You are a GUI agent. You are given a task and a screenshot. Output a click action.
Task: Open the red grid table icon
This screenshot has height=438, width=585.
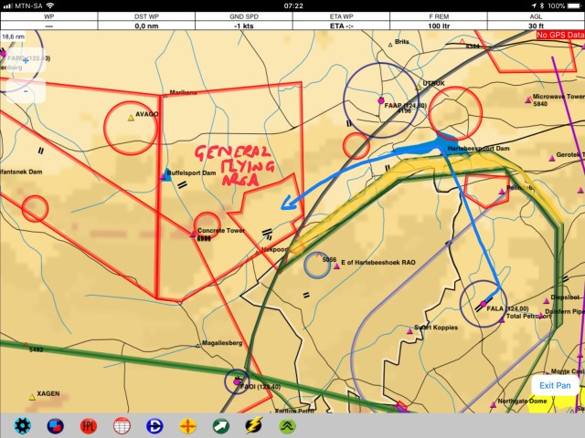click(x=122, y=426)
